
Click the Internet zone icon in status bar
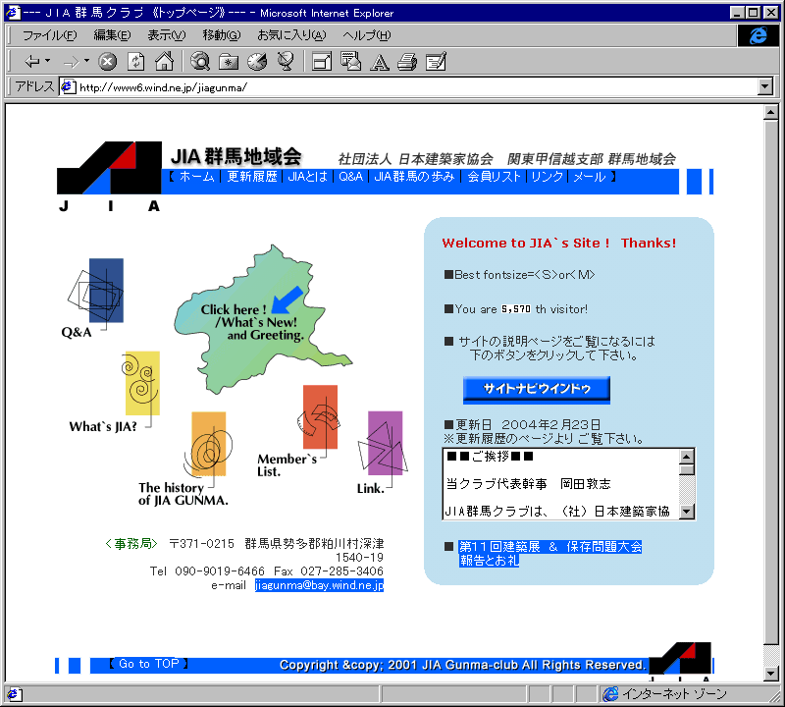(x=610, y=694)
